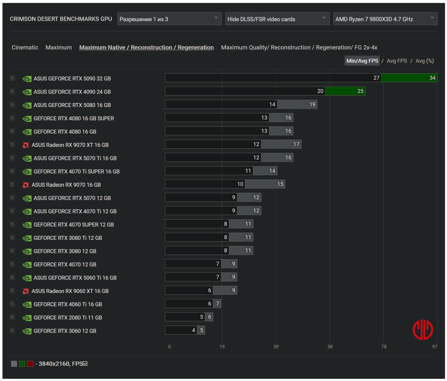This screenshot has height=381, width=447.
Task: Open the Hide DLSS/FSR video cards dropdown
Action: point(277,19)
